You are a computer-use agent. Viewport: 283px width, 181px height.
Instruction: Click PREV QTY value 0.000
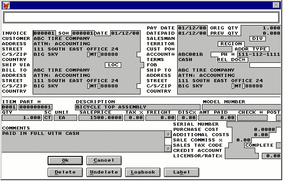click(272, 33)
